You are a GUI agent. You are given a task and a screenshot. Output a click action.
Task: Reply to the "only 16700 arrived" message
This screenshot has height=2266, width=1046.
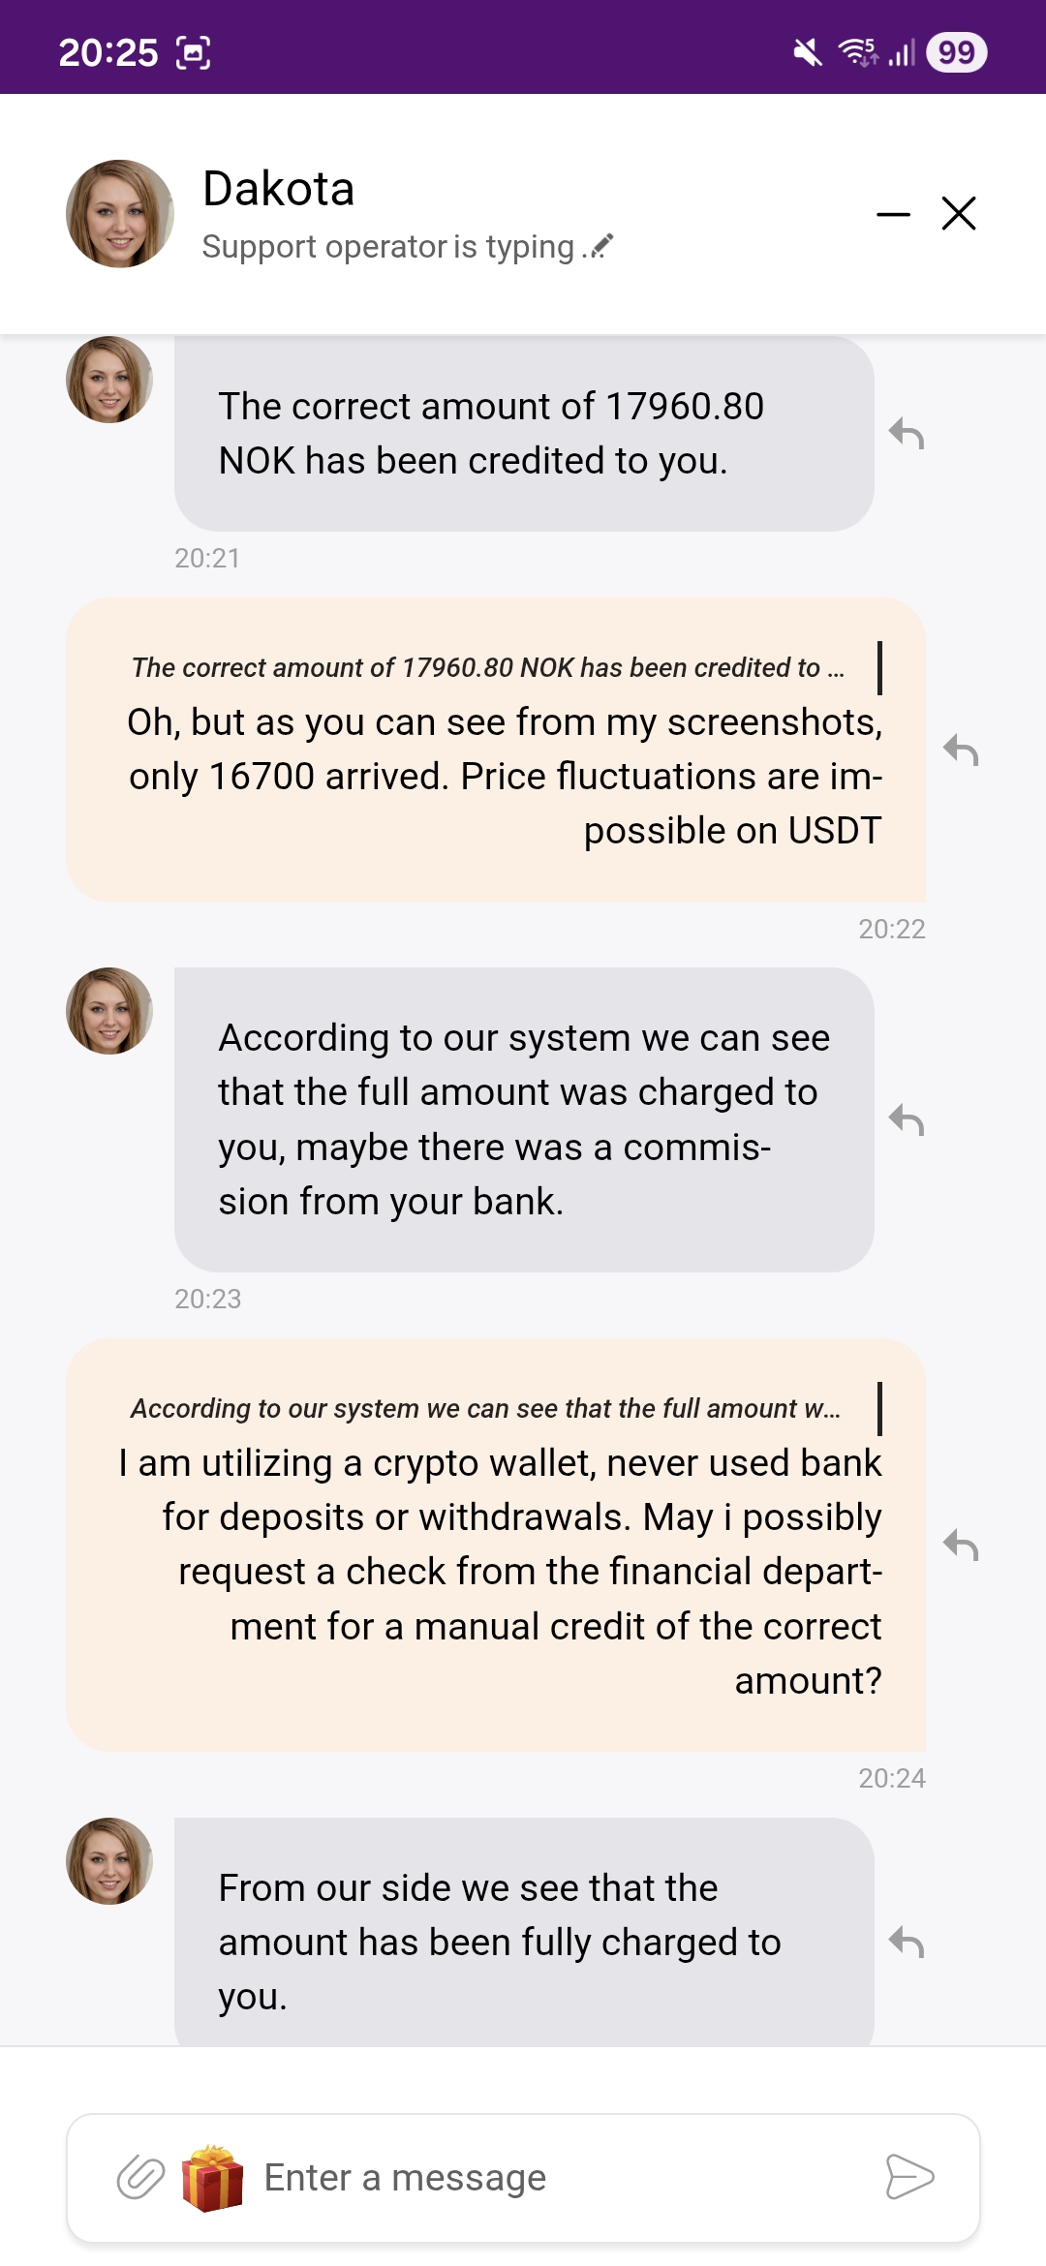tap(961, 750)
